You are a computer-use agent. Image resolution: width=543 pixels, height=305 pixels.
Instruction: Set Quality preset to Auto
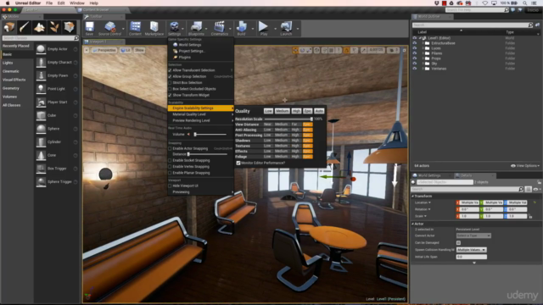(x=319, y=111)
